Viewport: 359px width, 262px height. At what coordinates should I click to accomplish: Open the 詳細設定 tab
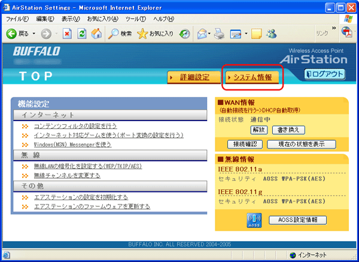pos(194,77)
